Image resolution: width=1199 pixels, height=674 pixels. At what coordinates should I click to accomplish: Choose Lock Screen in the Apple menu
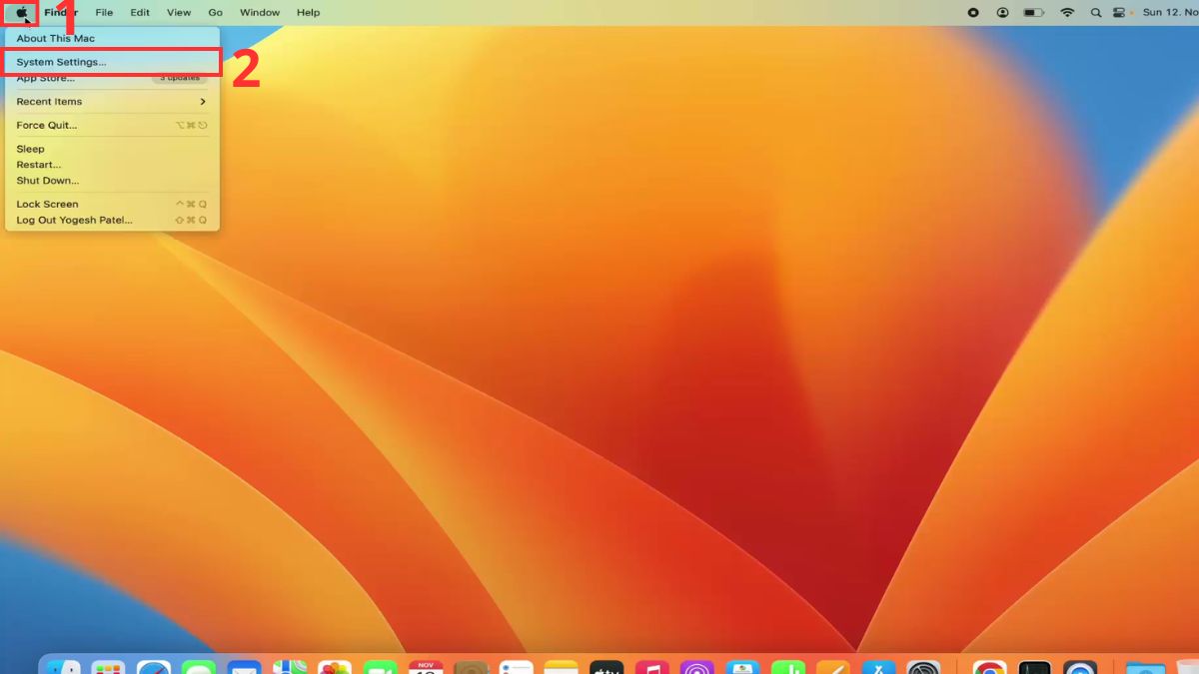click(47, 204)
